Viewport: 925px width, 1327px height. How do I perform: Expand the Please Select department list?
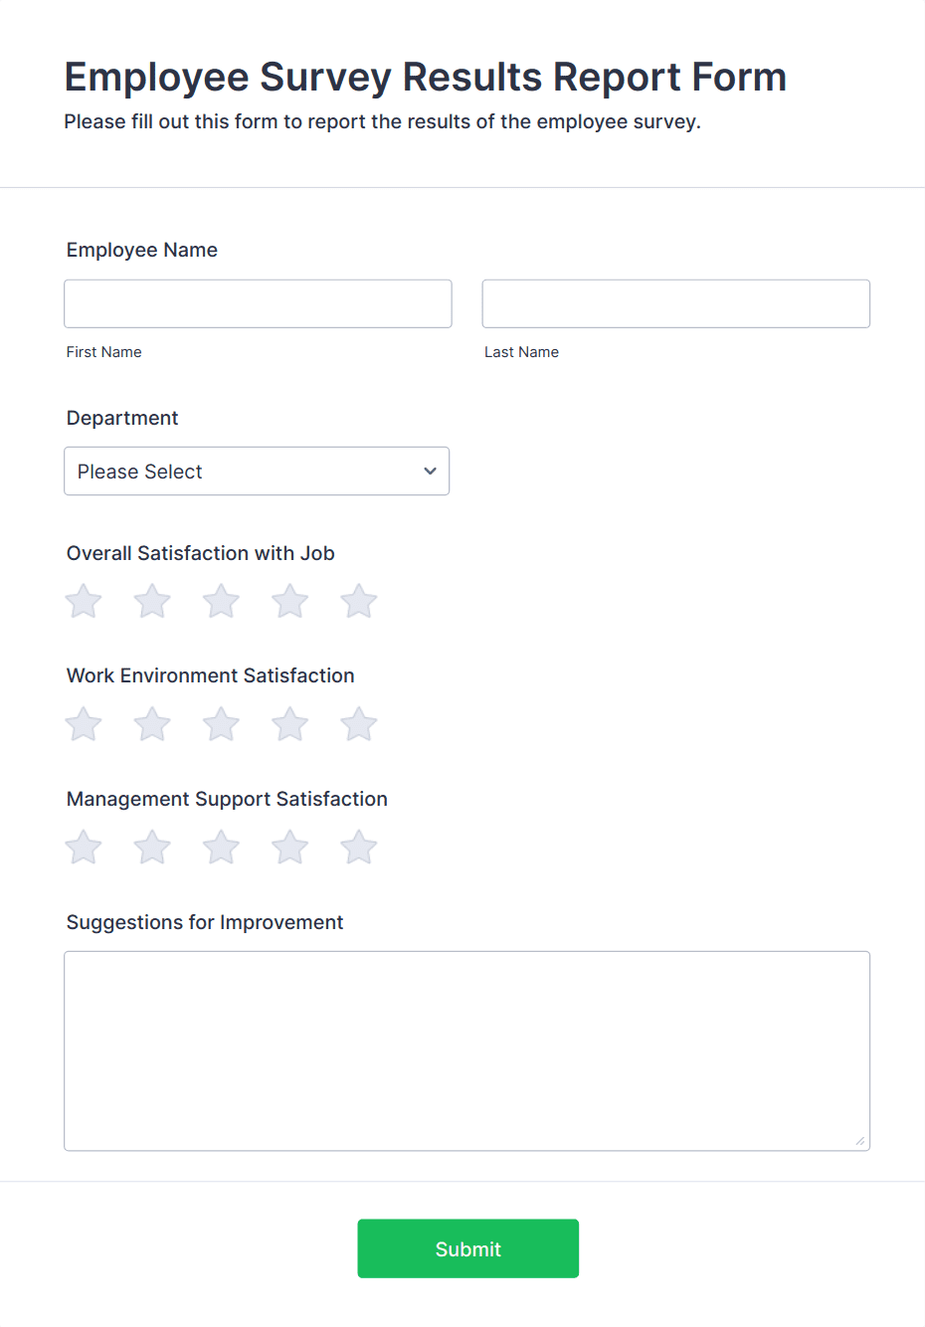pyautogui.click(x=257, y=471)
